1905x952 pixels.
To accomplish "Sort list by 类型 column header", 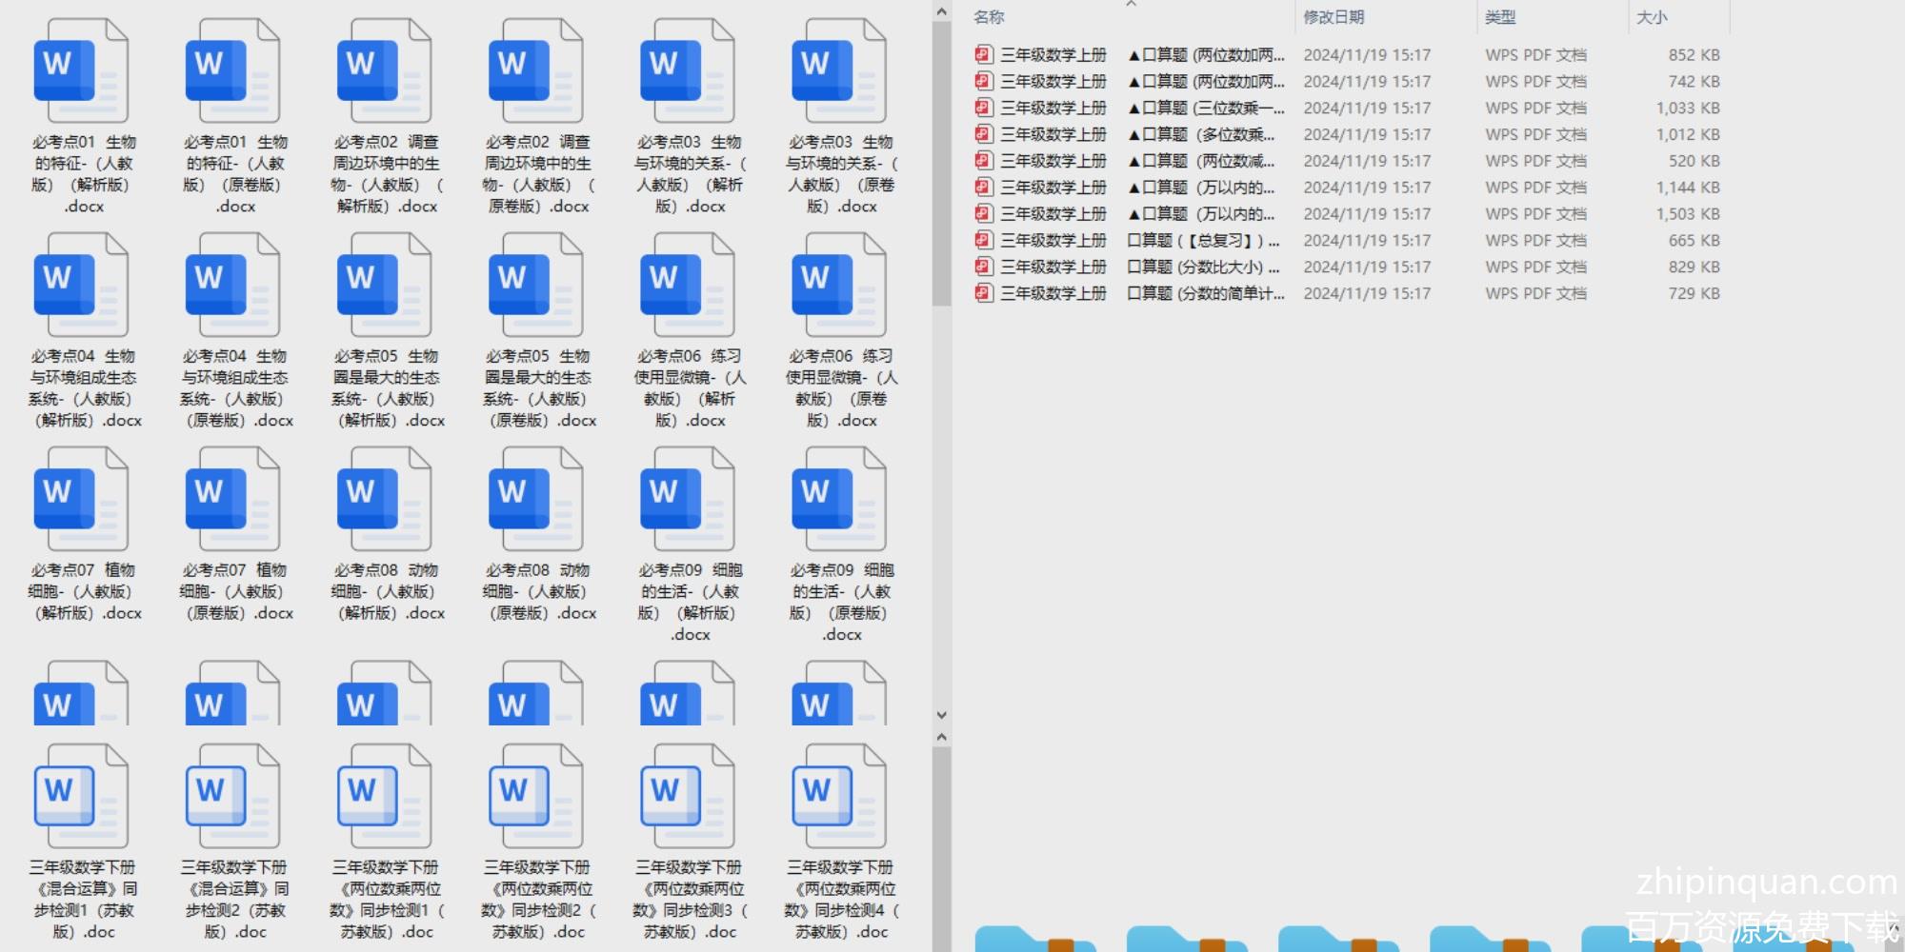I will coord(1500,17).
